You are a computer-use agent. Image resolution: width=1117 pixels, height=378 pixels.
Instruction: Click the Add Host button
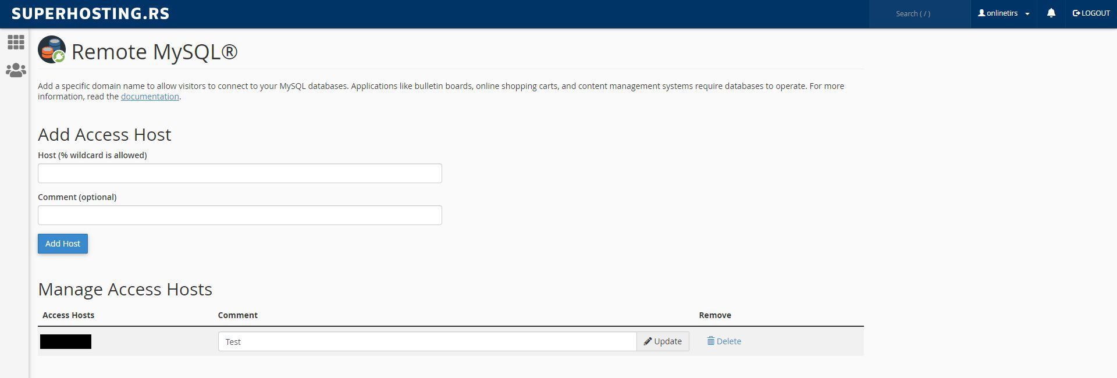(x=63, y=244)
